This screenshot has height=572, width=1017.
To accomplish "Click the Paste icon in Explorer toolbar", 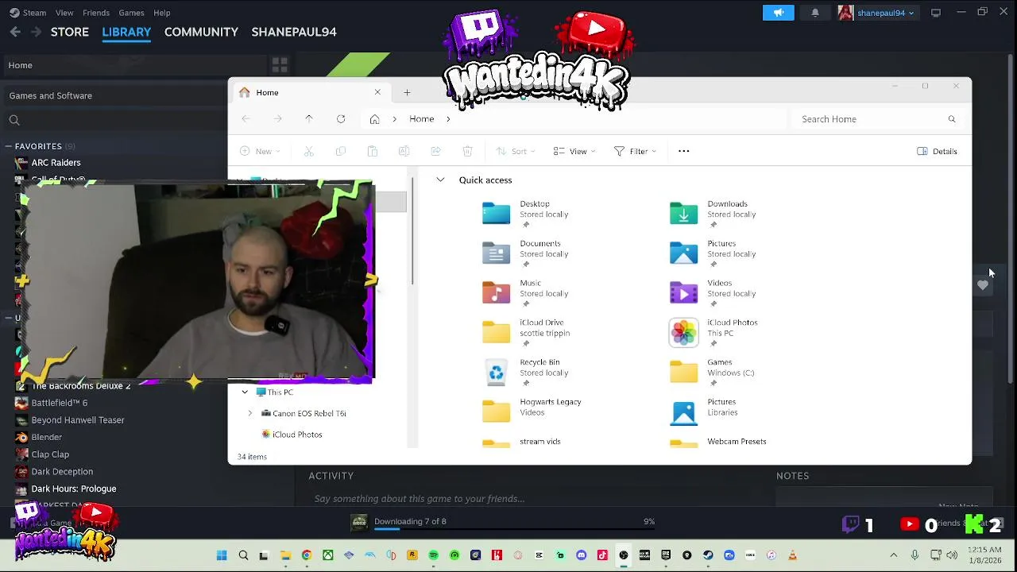I will pyautogui.click(x=372, y=151).
